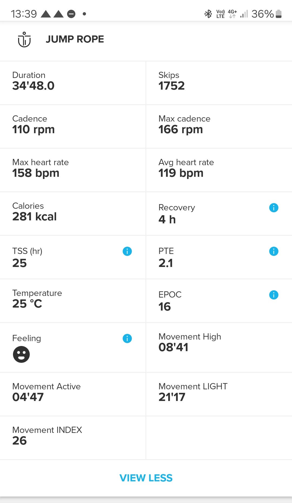Screen dimensions: 292x503
Task: Tap the Skips 1752 cell
Action: [219, 83]
